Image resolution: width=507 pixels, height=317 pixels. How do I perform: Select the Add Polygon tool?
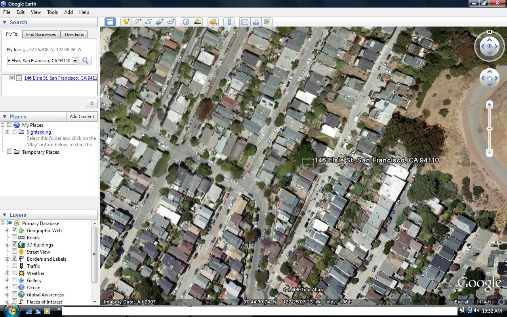[137, 22]
